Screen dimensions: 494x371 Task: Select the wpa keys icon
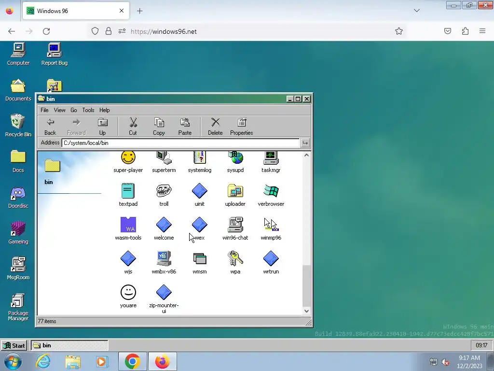235,258
